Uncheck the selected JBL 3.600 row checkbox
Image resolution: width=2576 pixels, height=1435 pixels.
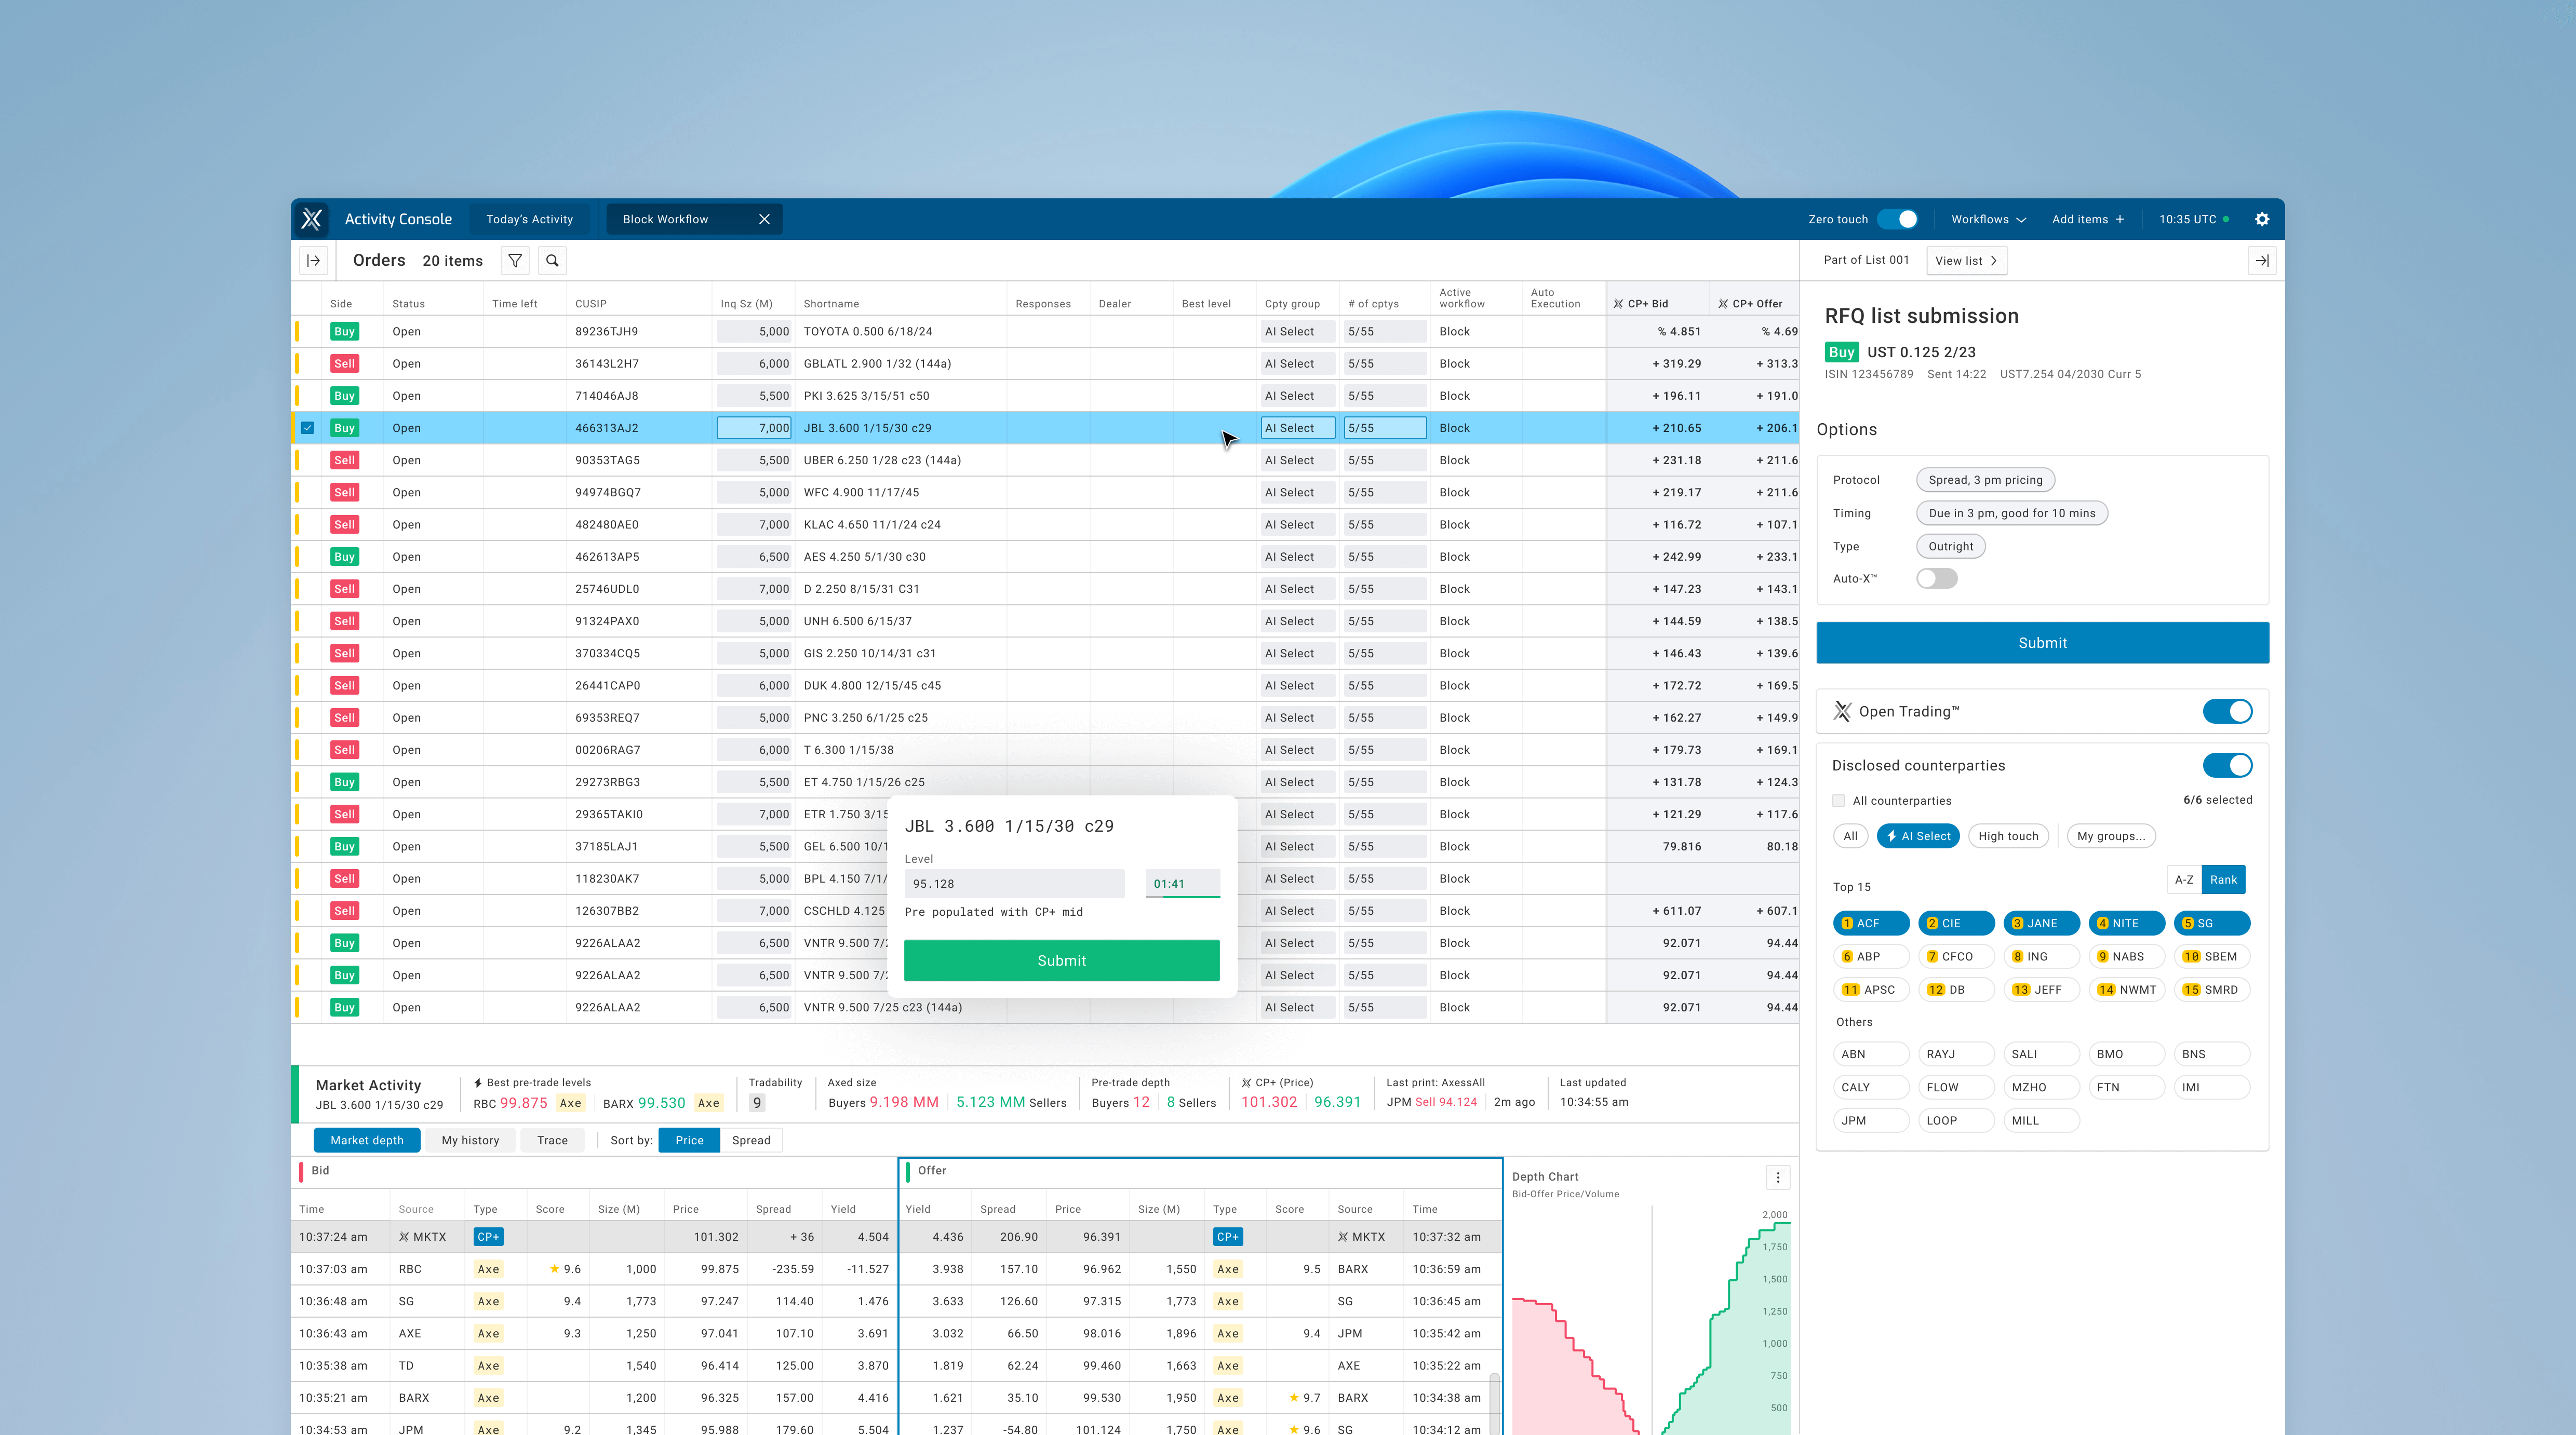point(308,428)
